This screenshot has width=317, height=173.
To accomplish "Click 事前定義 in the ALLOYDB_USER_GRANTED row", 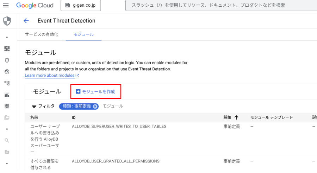I will [232, 161].
